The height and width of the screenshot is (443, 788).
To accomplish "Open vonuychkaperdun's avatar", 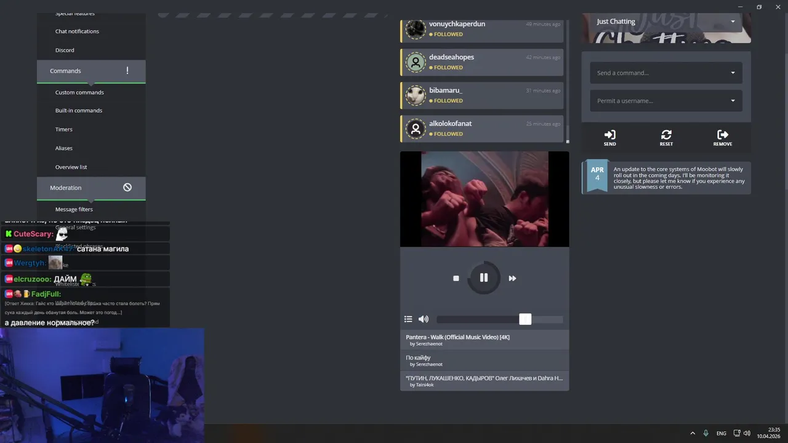I will click(416, 29).
